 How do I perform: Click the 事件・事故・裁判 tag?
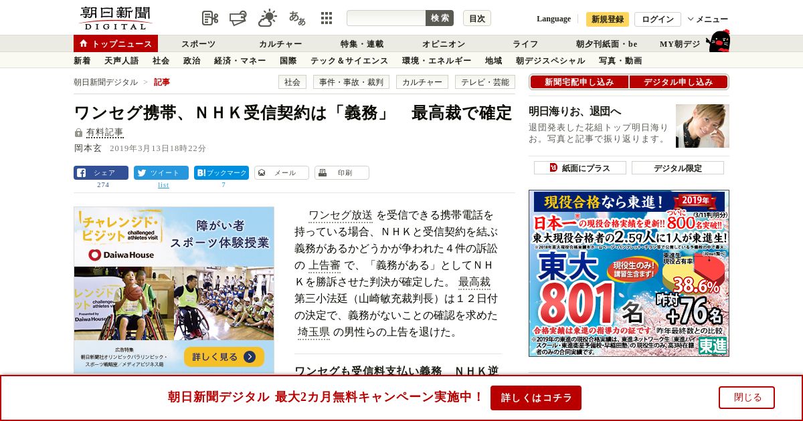pyautogui.click(x=351, y=82)
